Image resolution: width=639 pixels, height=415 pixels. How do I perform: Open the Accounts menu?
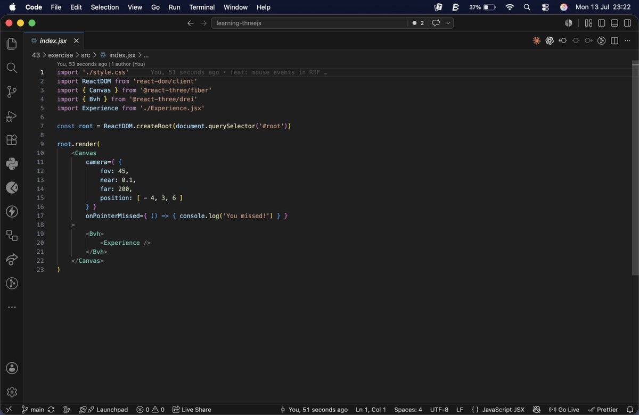12,368
